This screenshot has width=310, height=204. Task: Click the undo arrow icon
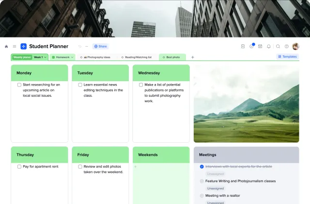80,47
